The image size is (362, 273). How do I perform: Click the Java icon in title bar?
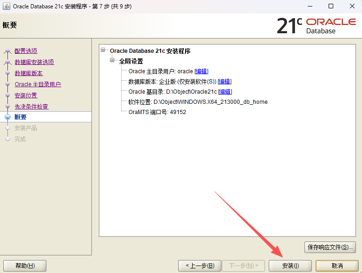tap(6, 6)
